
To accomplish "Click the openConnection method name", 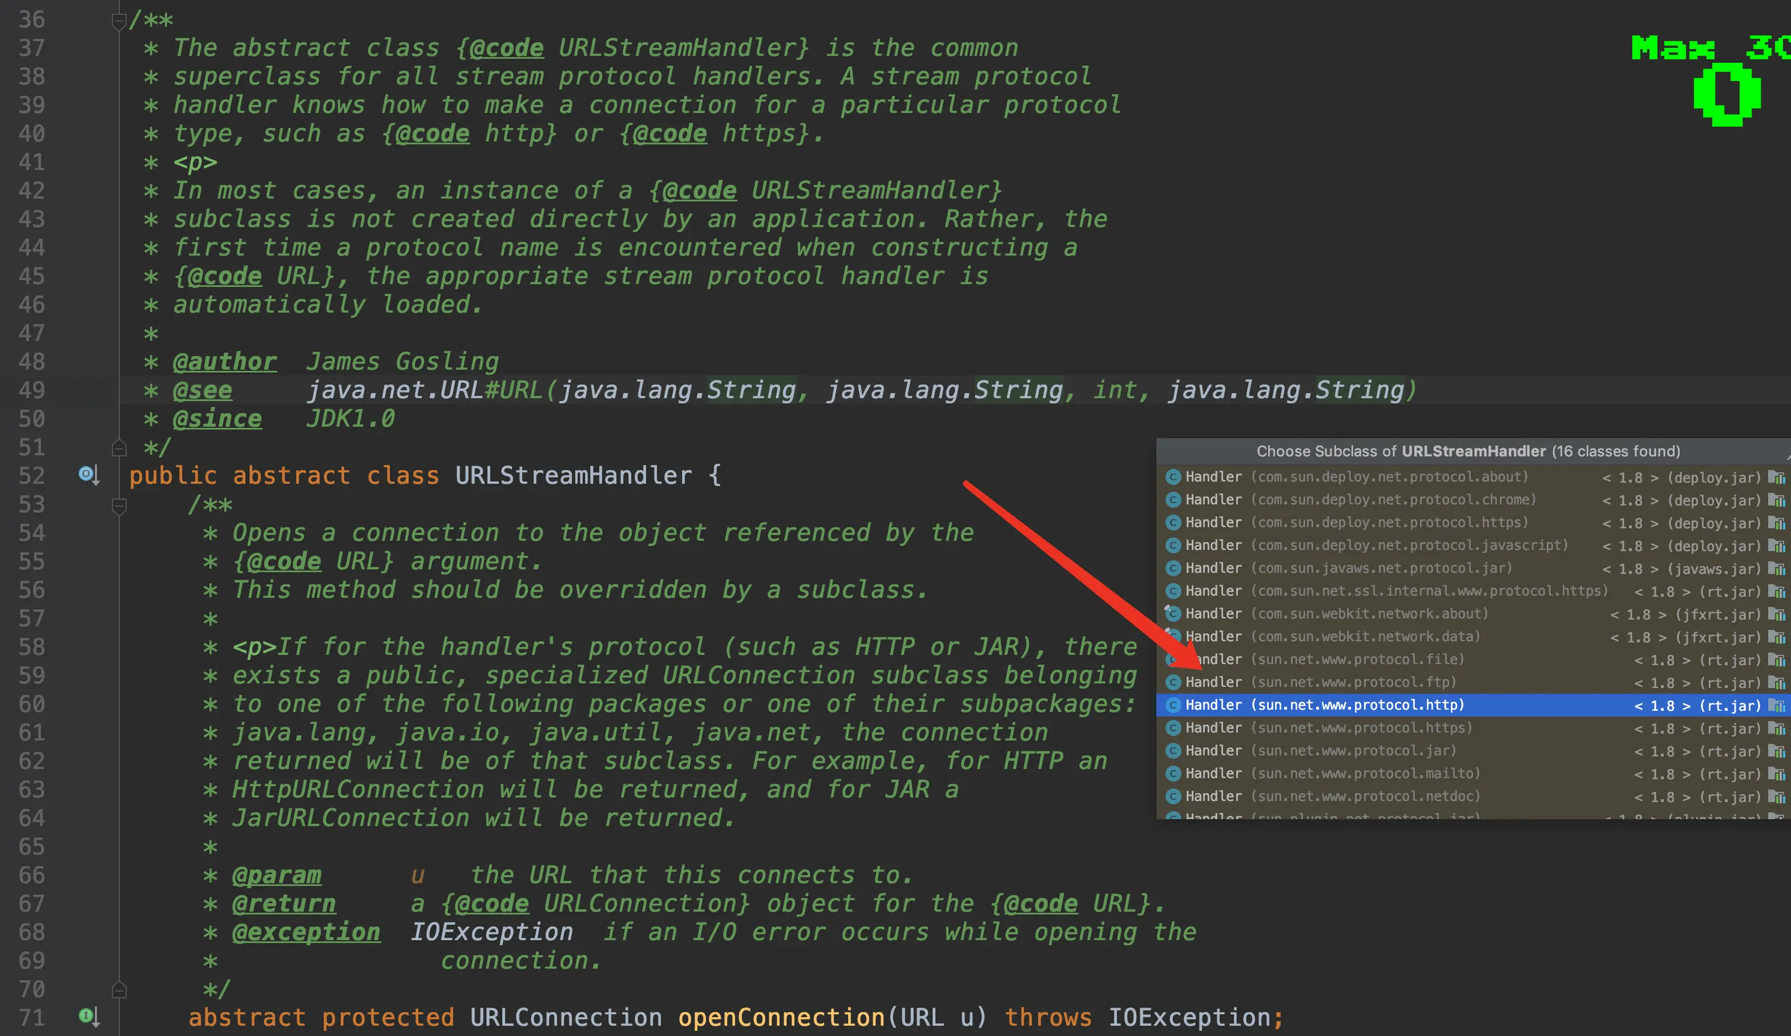I will coord(781,1018).
